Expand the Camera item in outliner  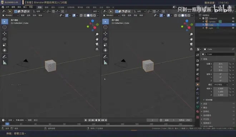click(x=203, y=22)
